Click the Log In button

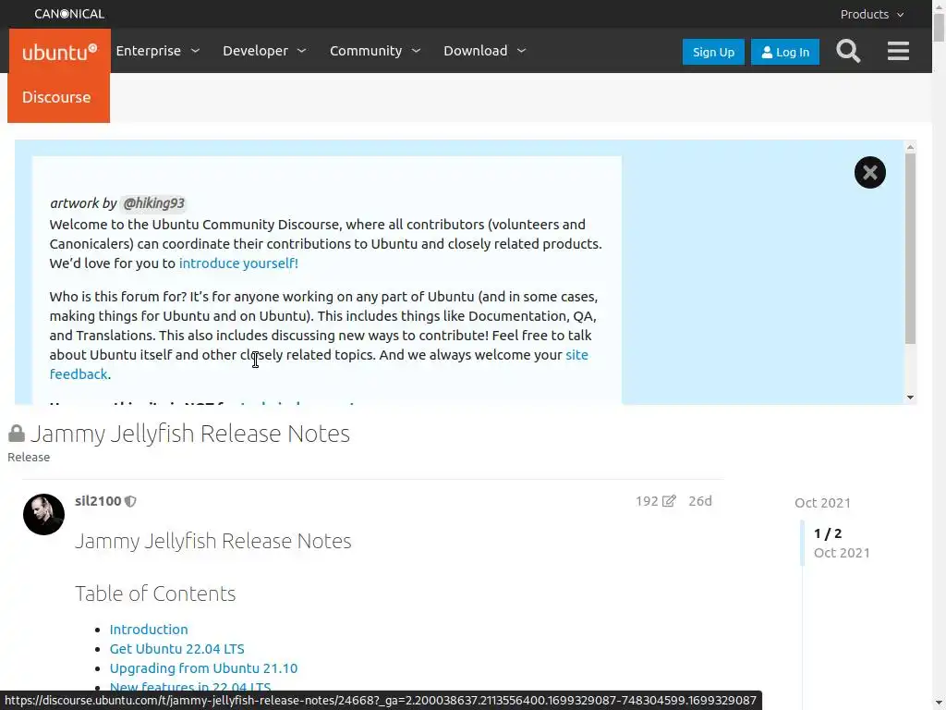[785, 52]
